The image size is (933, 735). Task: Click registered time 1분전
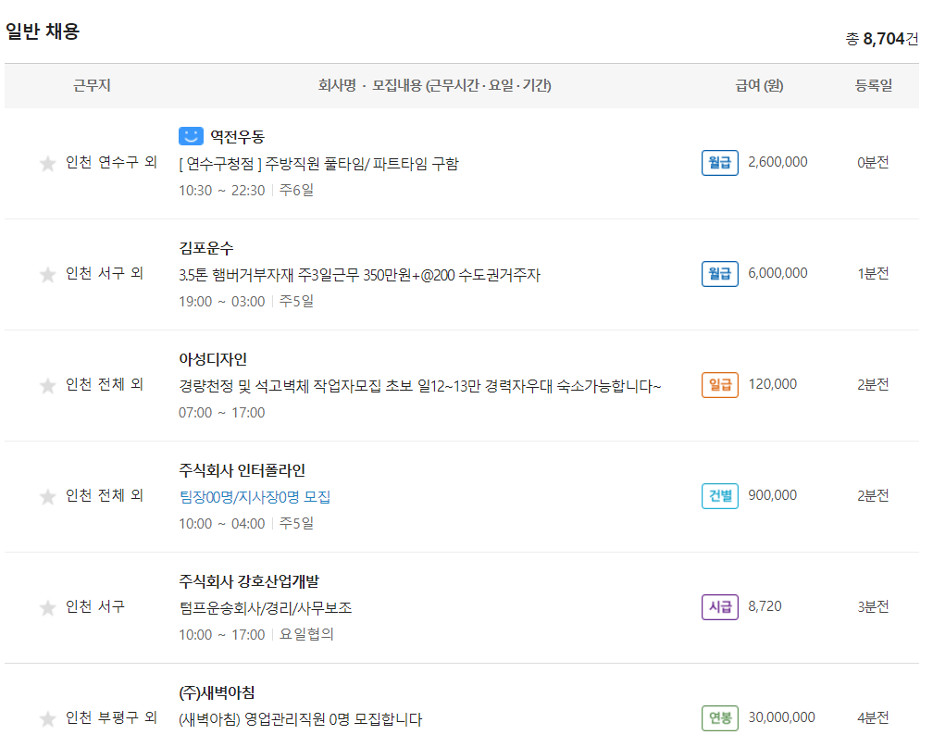(873, 274)
